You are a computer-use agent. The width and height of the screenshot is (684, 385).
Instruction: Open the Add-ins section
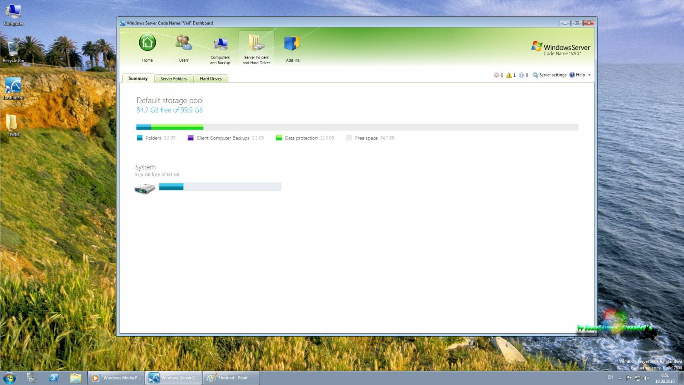(x=293, y=48)
